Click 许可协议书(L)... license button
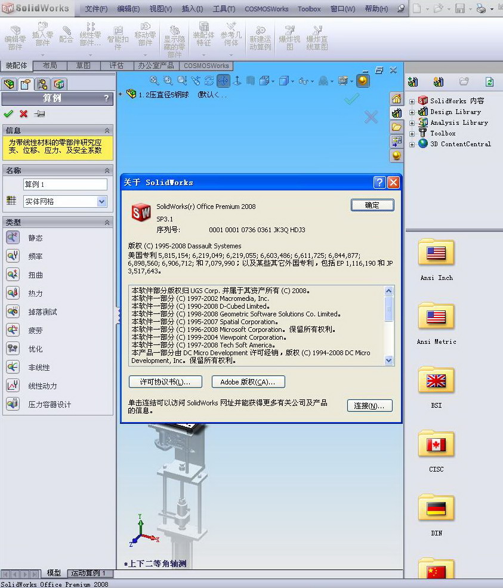503x588 pixels. pyautogui.click(x=165, y=381)
